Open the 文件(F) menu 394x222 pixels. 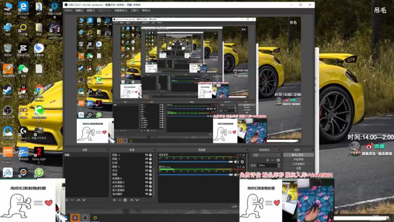click(x=68, y=10)
